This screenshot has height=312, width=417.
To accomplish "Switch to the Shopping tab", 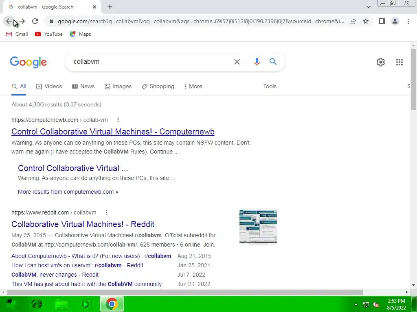I will pyautogui.click(x=158, y=86).
